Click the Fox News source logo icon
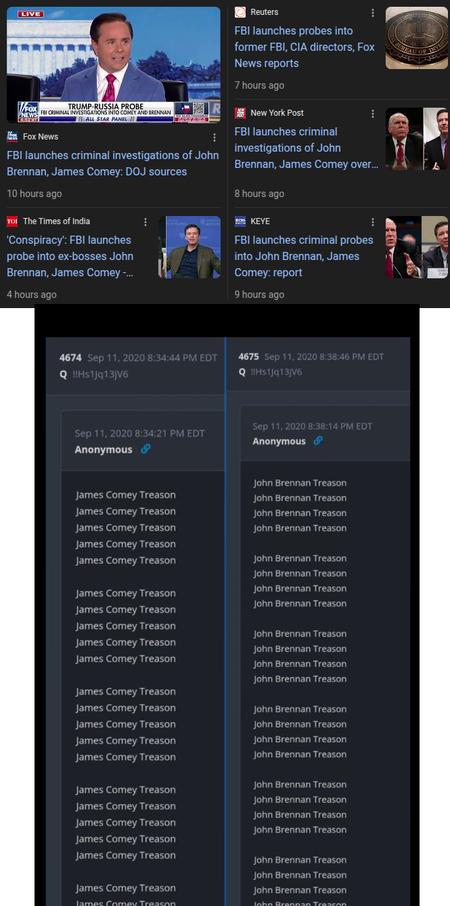 [12, 137]
